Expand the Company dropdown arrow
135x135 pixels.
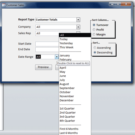78,27
